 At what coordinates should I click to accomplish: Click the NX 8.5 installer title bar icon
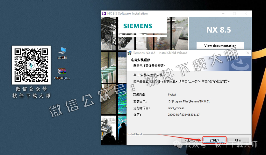[104, 13]
